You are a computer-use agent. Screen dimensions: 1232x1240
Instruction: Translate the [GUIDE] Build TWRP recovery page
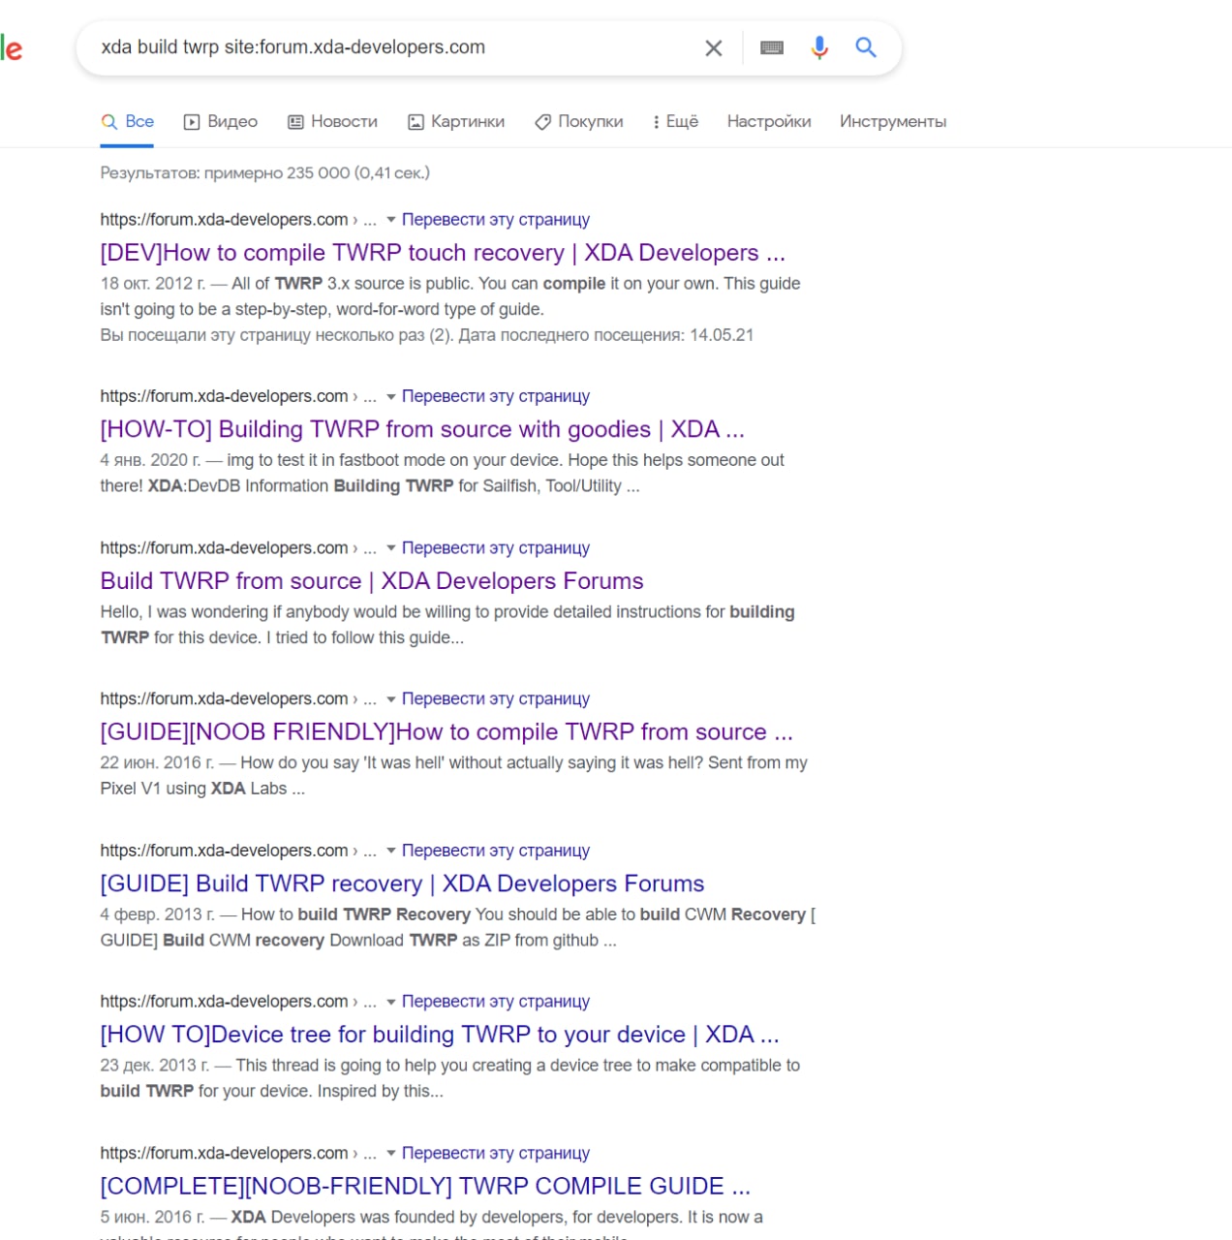[496, 851]
